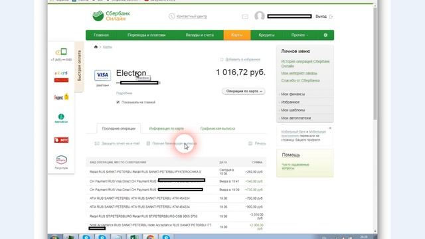This screenshot has height=239, width=425.
Task: Click the Добавить в избранное link
Action: point(242,60)
